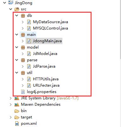Click the JingDong Maven project icon

pyautogui.click(x=11, y=3)
